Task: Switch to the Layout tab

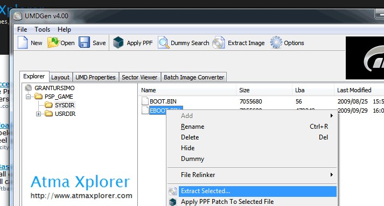Action: (60, 77)
